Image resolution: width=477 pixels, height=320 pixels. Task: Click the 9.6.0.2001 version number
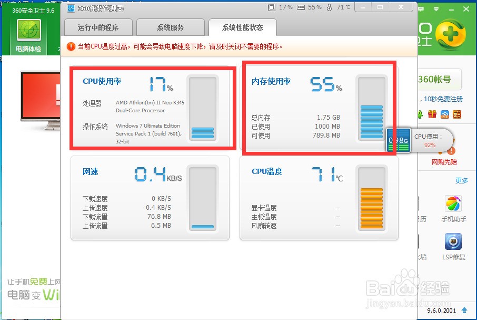[441, 311]
